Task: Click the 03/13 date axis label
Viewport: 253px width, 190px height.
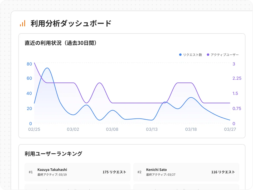Action: tap(152, 129)
